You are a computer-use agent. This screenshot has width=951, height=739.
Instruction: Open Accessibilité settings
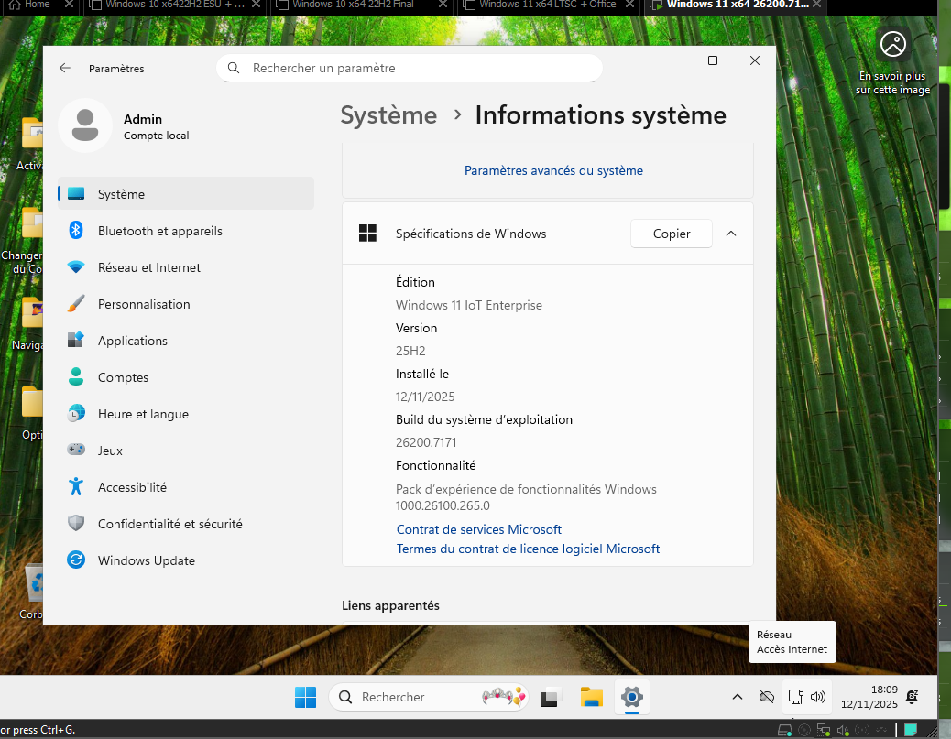(132, 487)
